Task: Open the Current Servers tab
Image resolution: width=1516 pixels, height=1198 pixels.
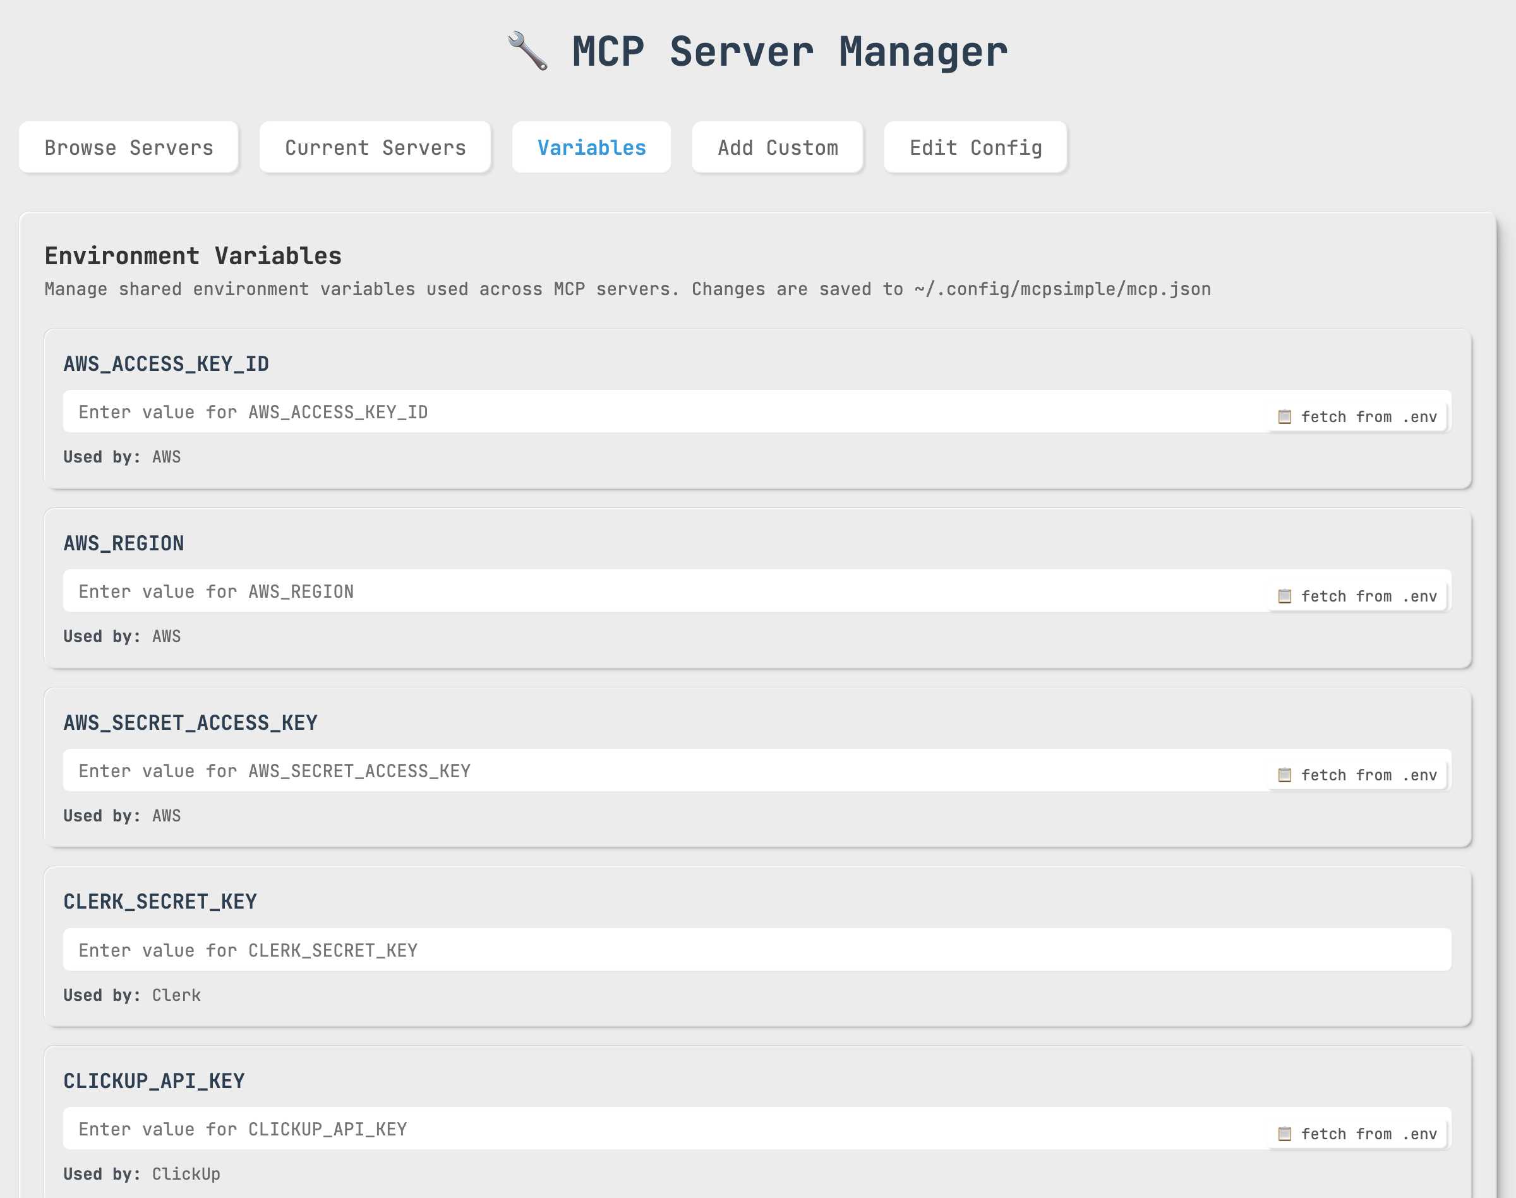Action: 375,147
